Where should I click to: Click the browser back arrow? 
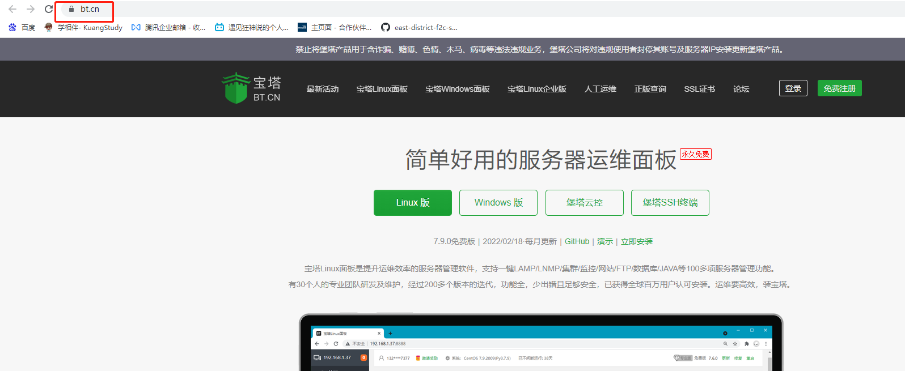point(12,9)
